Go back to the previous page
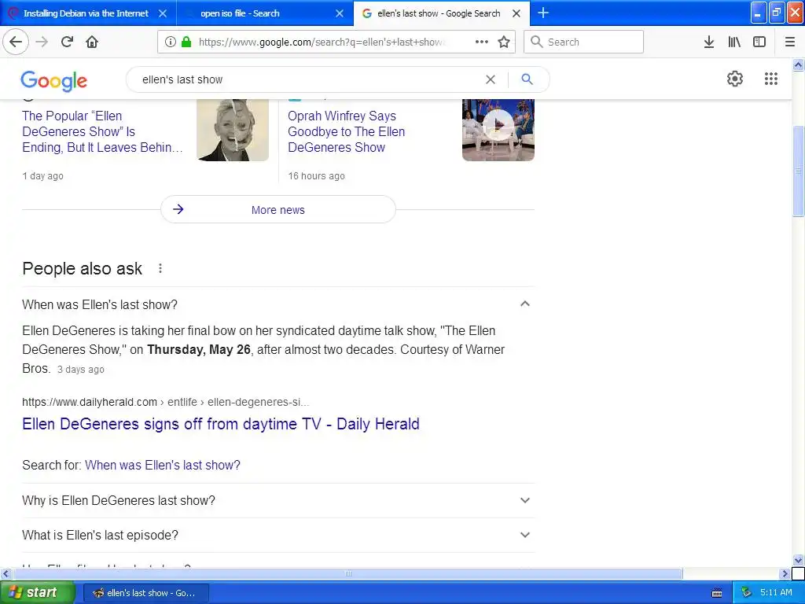The height and width of the screenshot is (604, 805). click(x=16, y=42)
